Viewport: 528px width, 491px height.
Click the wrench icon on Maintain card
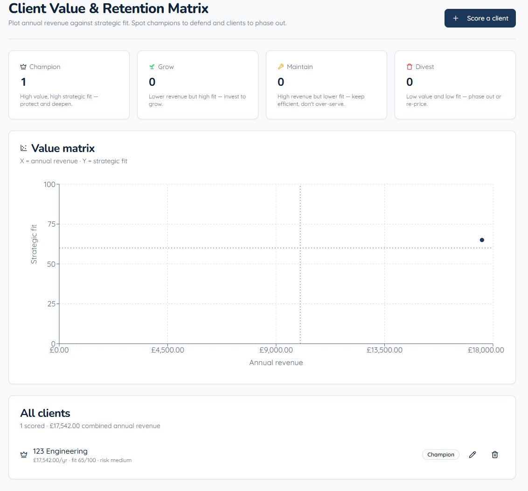pyautogui.click(x=280, y=67)
